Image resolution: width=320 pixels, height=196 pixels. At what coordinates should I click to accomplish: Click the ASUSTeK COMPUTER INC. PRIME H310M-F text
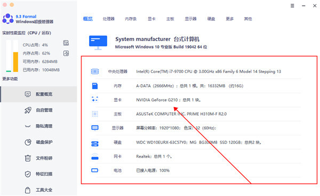pos(181,114)
